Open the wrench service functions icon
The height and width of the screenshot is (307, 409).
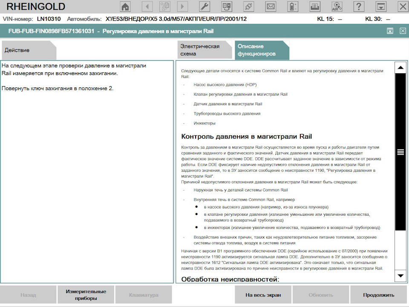(204, 6)
